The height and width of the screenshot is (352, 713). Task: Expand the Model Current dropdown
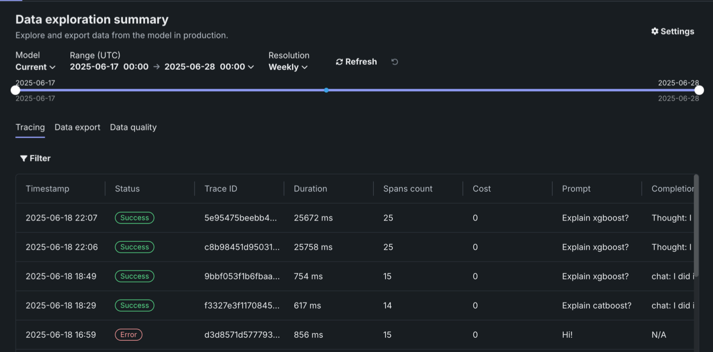coord(35,67)
